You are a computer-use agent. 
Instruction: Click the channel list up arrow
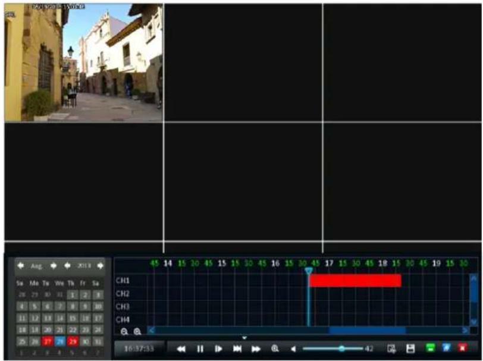point(473,278)
